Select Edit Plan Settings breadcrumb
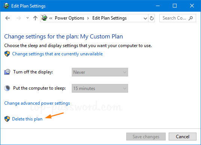This screenshot has height=145, width=201. (x=109, y=18)
